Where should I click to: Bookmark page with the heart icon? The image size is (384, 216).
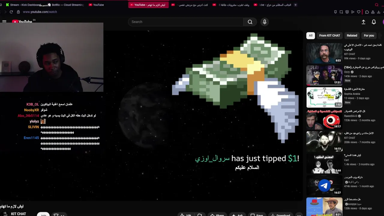[x=358, y=12]
